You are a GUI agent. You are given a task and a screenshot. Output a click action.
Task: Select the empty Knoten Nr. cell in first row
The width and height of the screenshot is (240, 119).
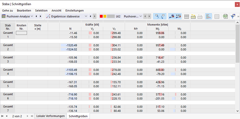pos(21,33)
